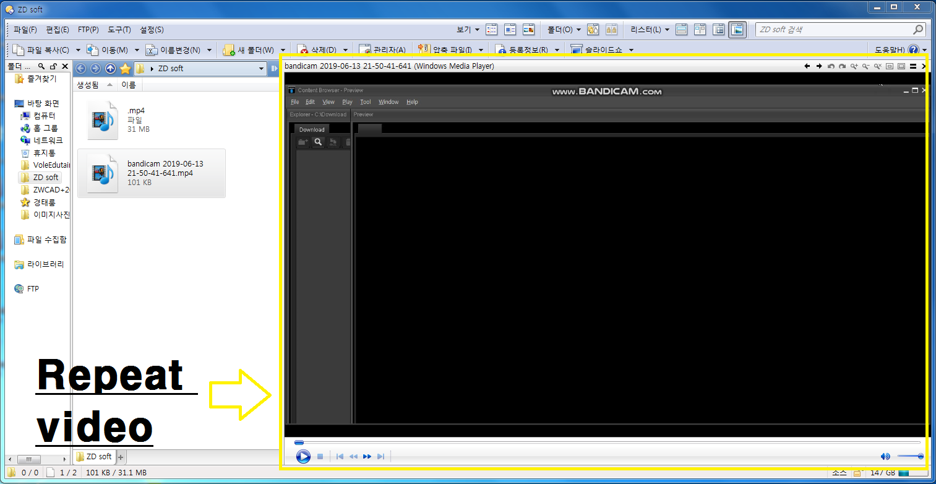Select bandicam 2019-06-13 mp4 file
This screenshot has height=484, width=936.
click(151, 173)
